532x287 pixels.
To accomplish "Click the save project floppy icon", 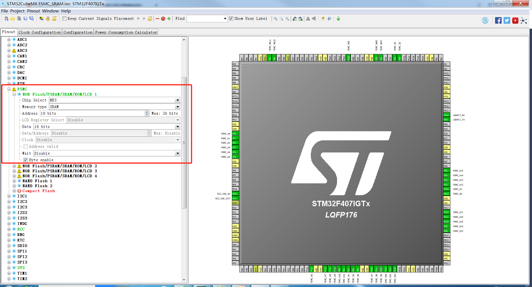I will tap(25, 19).
